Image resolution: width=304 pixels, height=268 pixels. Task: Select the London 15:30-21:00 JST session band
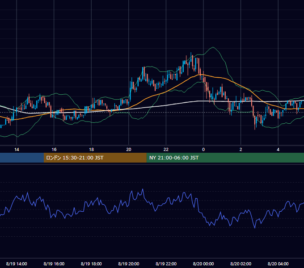95,158
